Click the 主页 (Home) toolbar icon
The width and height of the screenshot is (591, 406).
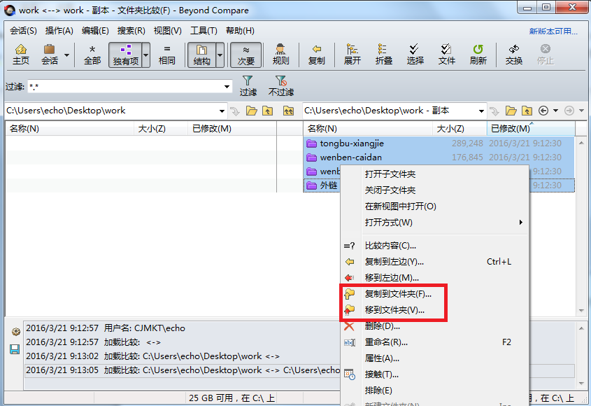pos(20,55)
